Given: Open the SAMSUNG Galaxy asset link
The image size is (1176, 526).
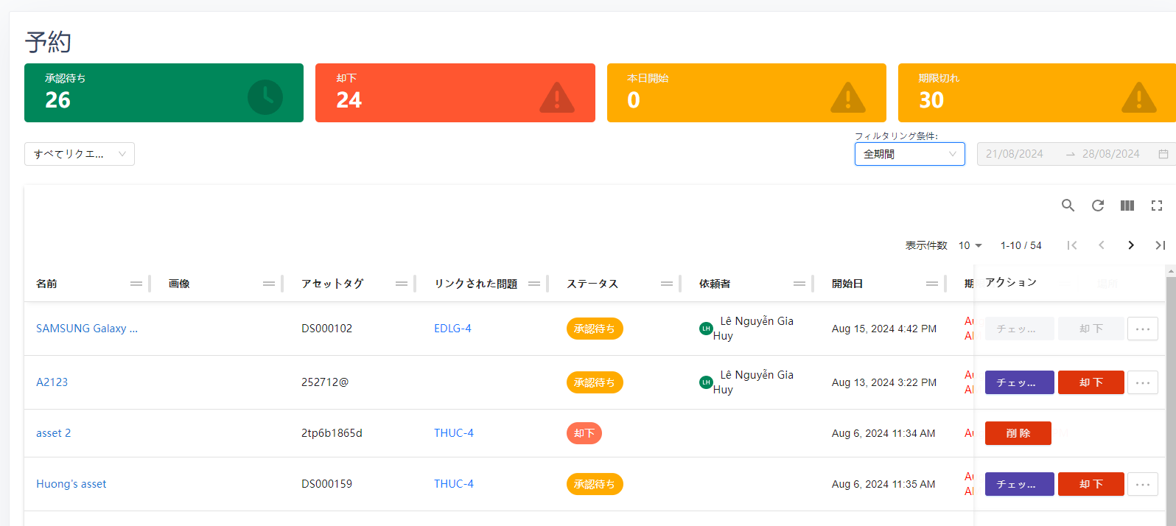Looking at the screenshot, I should coord(87,329).
